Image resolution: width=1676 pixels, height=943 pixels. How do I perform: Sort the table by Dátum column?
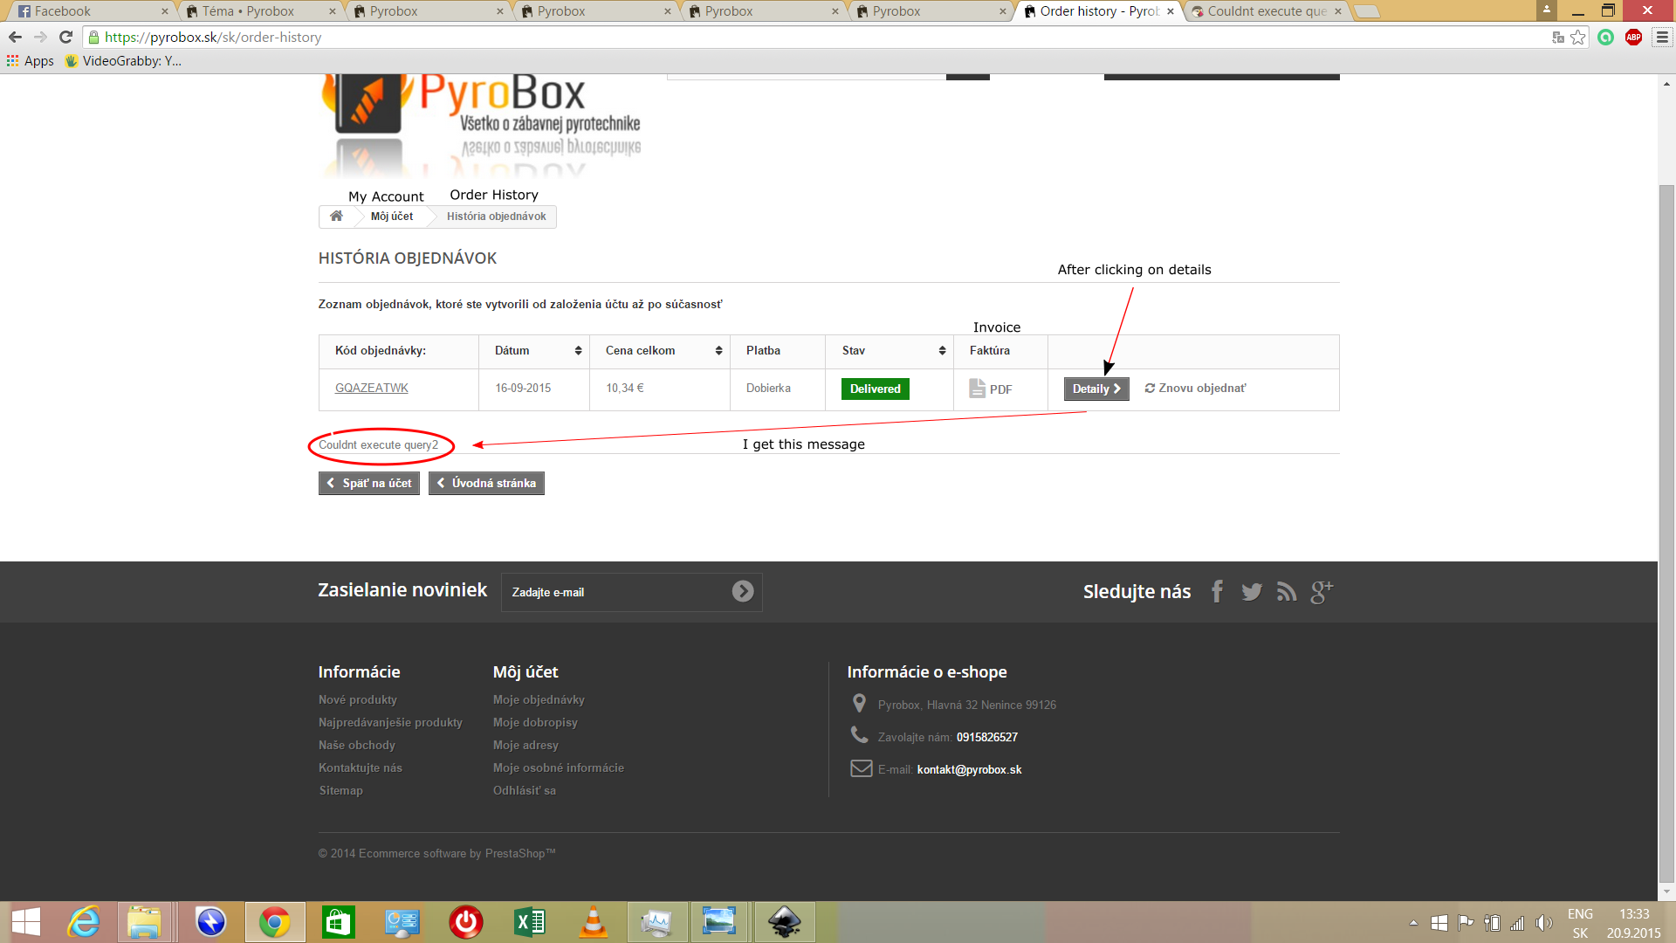578,350
